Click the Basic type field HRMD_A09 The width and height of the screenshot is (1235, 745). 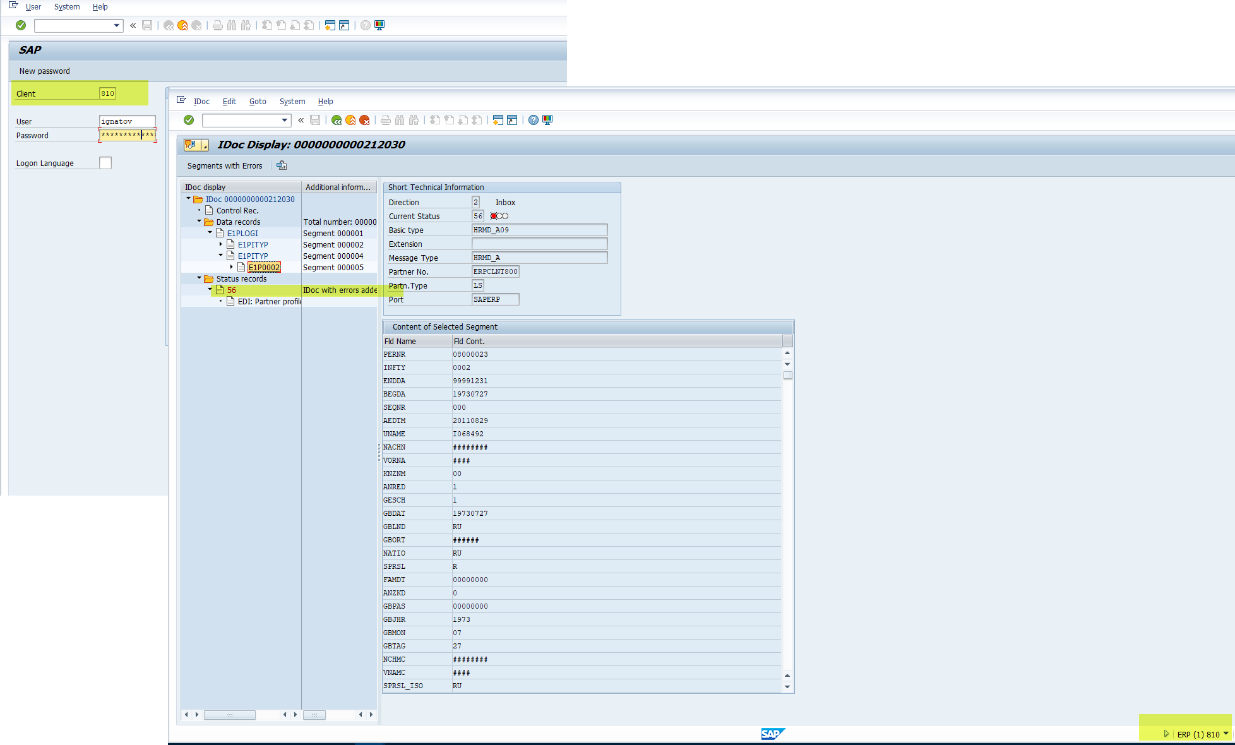(540, 230)
